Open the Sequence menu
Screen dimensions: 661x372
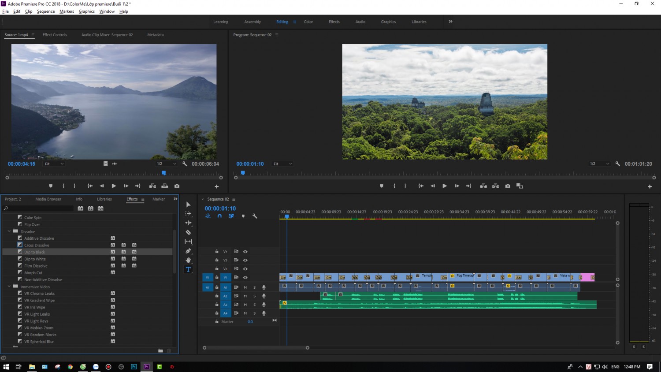point(46,11)
